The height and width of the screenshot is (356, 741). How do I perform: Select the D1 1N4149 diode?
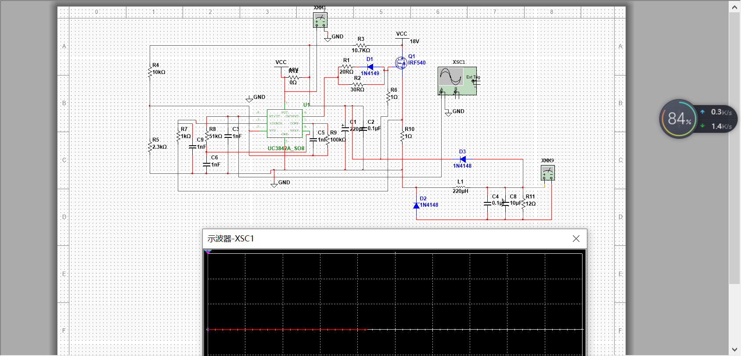[x=370, y=67]
